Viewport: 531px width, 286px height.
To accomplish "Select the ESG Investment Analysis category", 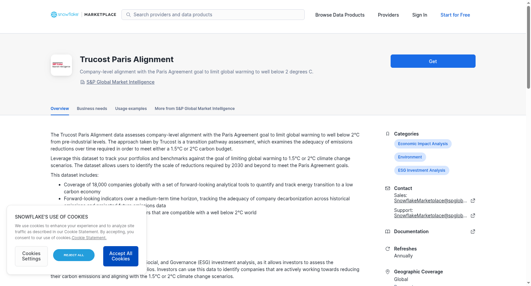I will tap(421, 170).
